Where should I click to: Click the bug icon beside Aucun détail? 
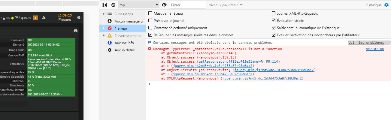tap(110, 50)
